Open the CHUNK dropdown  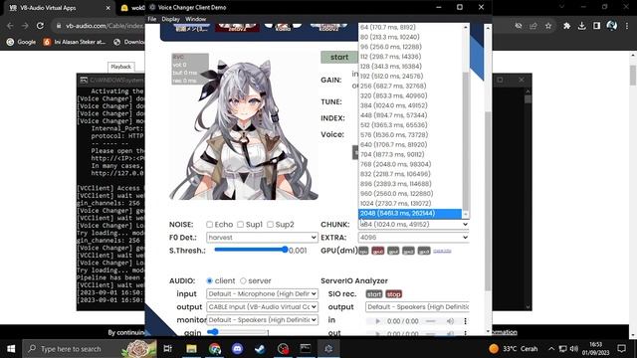pos(413,225)
